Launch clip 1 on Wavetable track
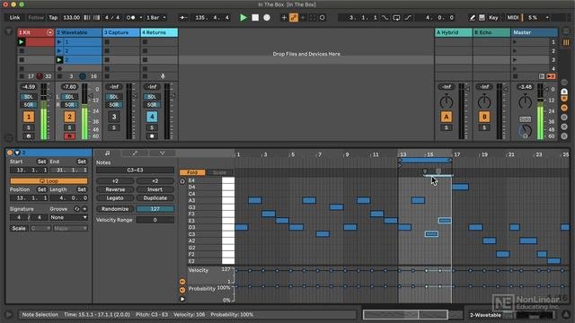This screenshot has height=323, width=575. (59, 42)
